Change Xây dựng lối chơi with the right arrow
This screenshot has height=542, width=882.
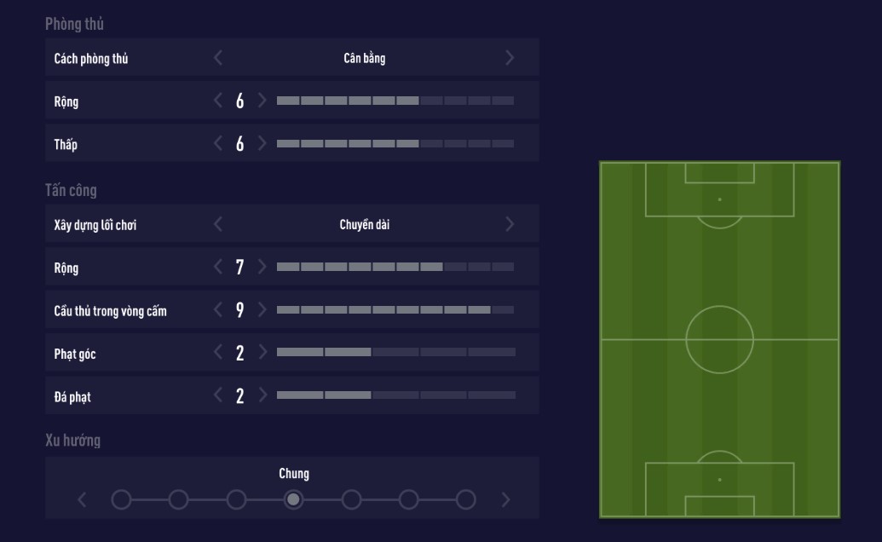510,223
